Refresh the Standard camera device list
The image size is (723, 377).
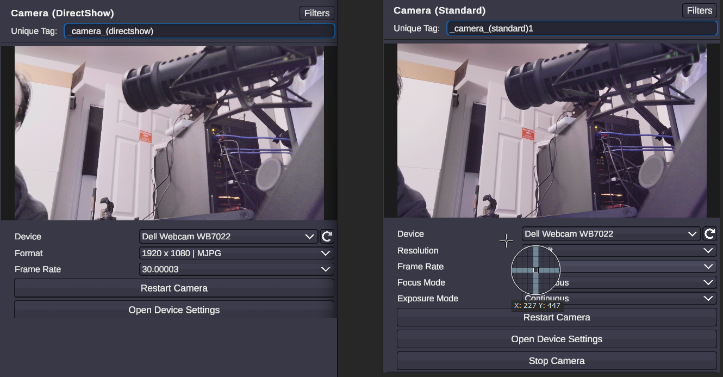pos(710,233)
